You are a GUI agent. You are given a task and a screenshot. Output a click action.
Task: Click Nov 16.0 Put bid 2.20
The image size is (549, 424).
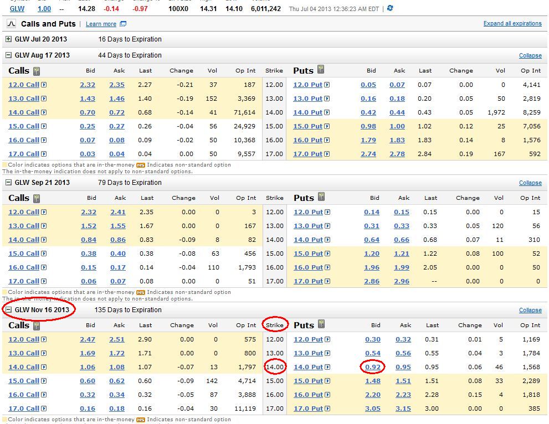373,395
